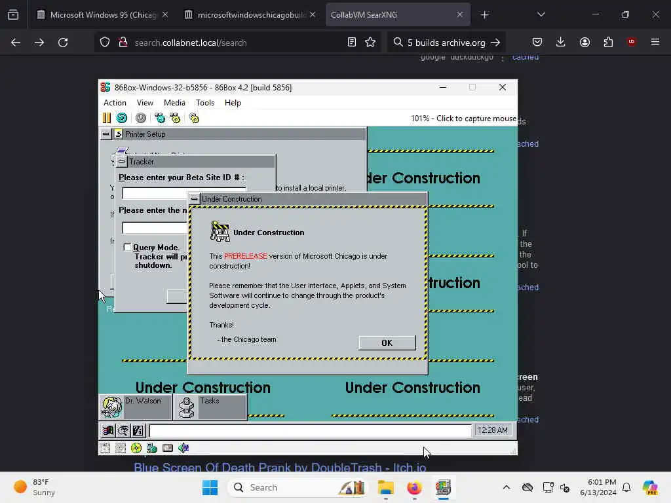Click the browser search box
671x503 pixels.
click(446, 43)
